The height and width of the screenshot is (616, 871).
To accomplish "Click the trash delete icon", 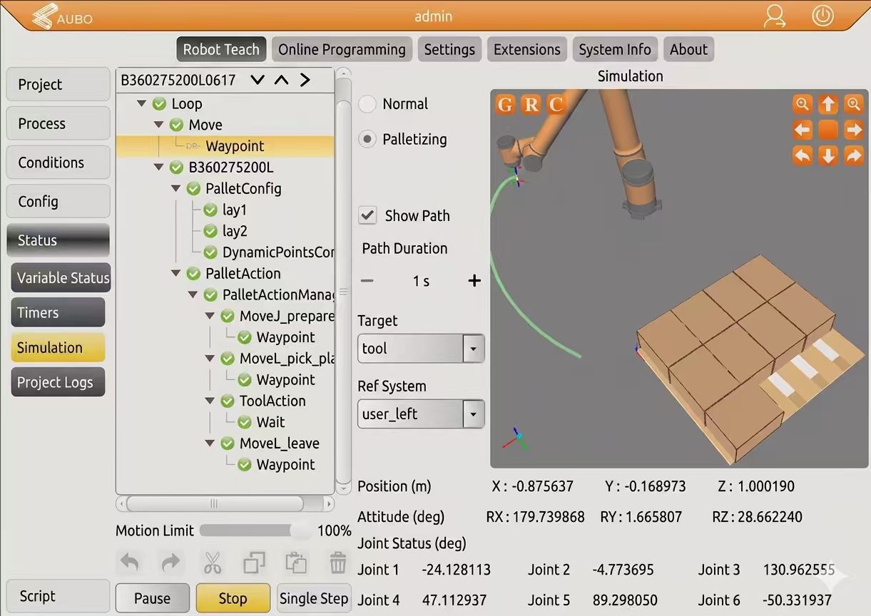I will point(338,563).
